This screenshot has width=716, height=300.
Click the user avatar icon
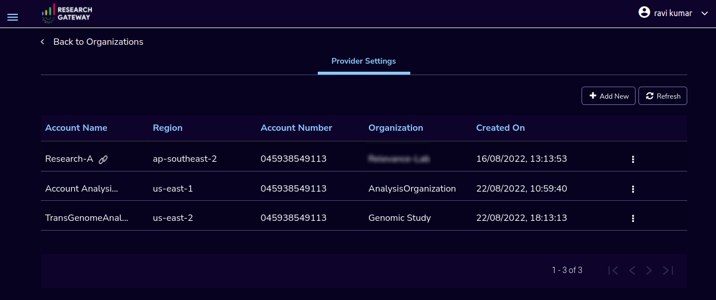pos(644,13)
